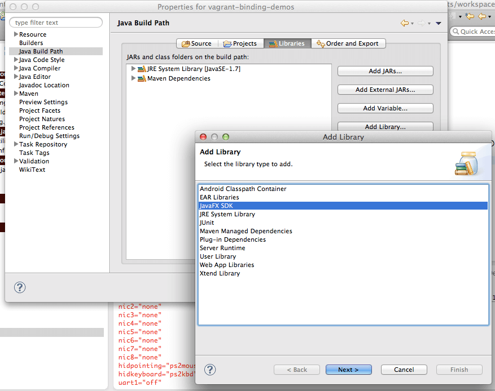495x391 pixels.
Task: Cancel the Add Library dialog
Action: click(x=404, y=370)
